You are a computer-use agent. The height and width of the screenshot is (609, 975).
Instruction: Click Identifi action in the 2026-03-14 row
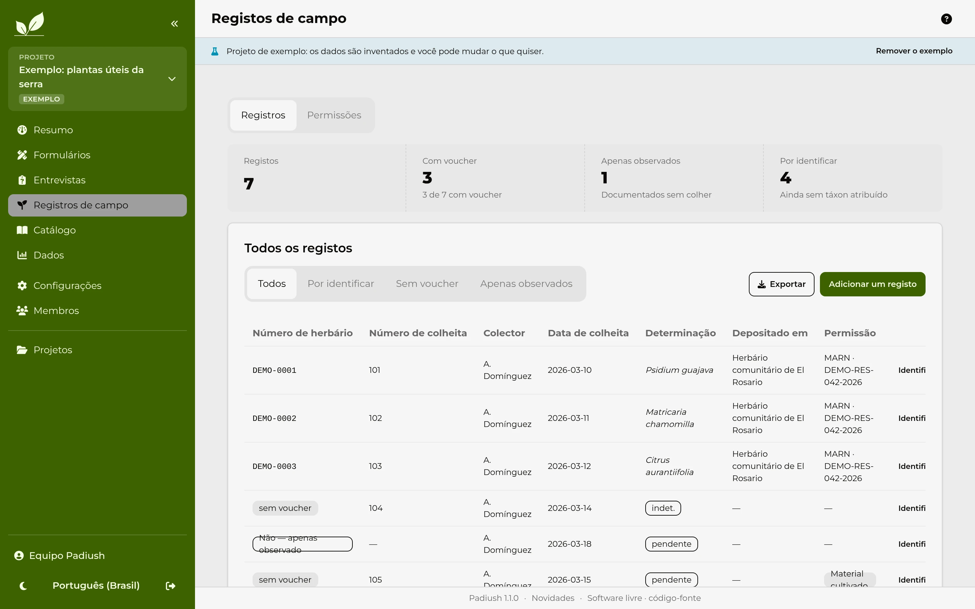[x=912, y=508]
